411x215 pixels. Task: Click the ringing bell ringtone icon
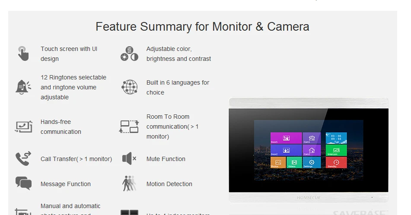pos(23,87)
